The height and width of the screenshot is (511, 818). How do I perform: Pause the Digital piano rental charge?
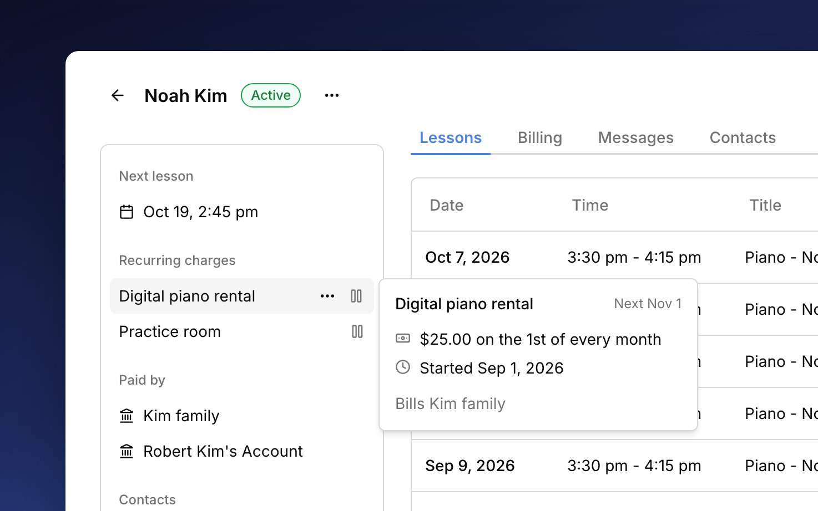356,296
